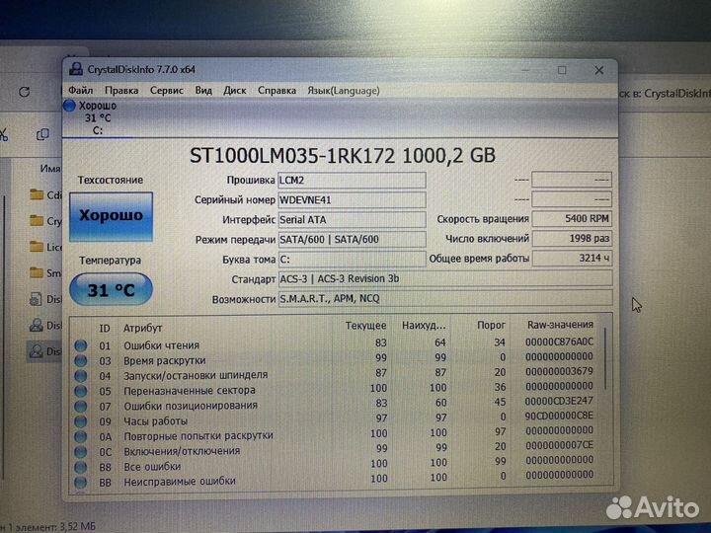This screenshot has width=711, height=533.
Task: Click the Текущее column header
Action: pos(365,326)
